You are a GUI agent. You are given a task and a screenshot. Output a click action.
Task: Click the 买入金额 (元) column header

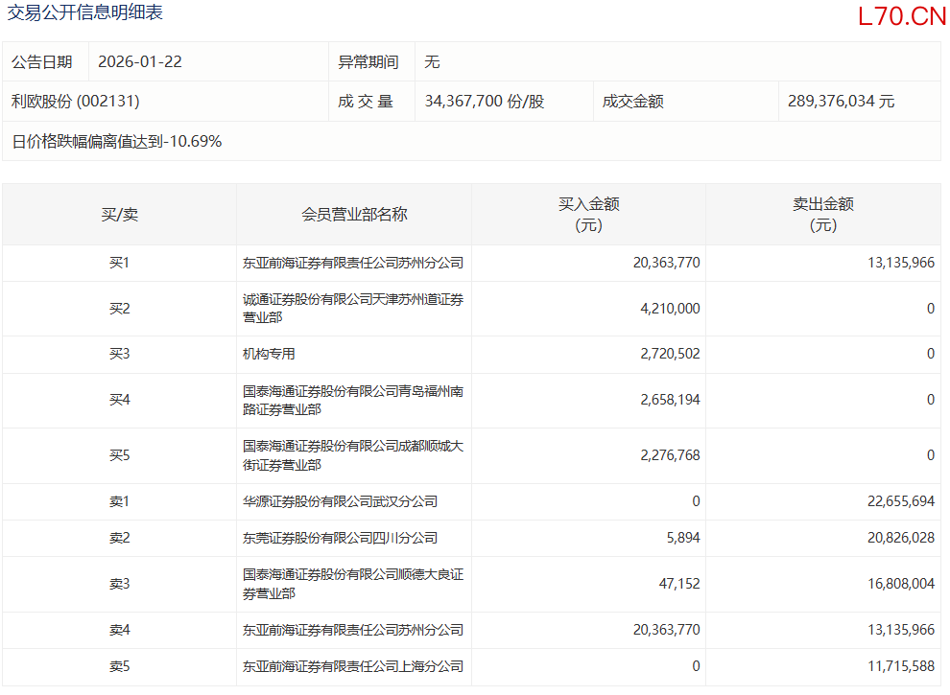point(588,215)
